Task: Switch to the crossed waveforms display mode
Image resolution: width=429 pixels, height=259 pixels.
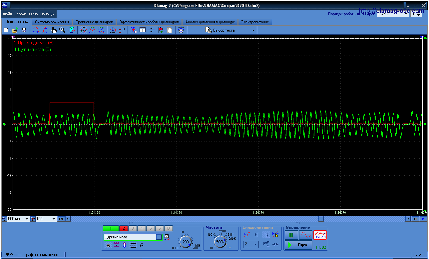Action: (x=101, y=30)
